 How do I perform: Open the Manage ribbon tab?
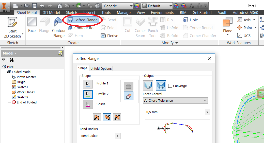click(124, 13)
